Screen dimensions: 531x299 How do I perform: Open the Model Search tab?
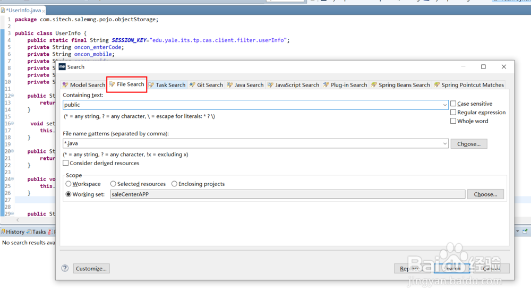pyautogui.click(x=84, y=84)
